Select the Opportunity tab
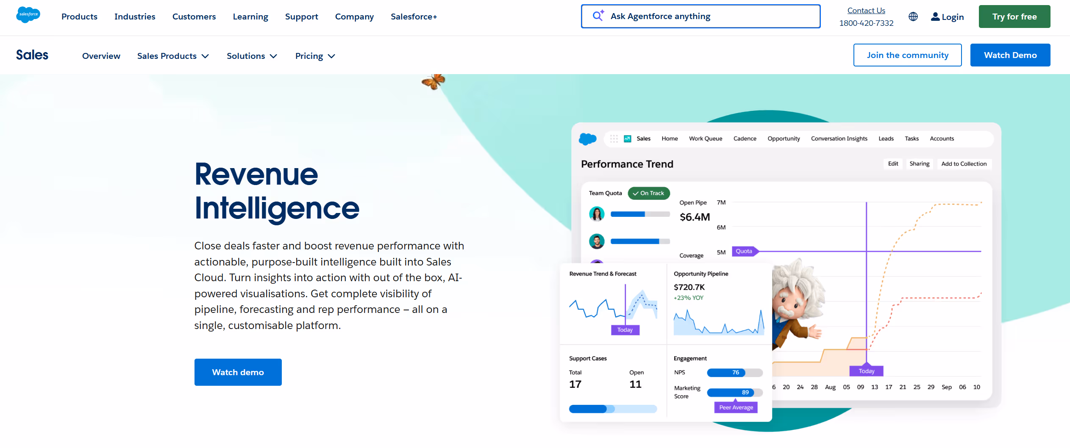Screen dimensions: 1070x448 click(x=784, y=138)
